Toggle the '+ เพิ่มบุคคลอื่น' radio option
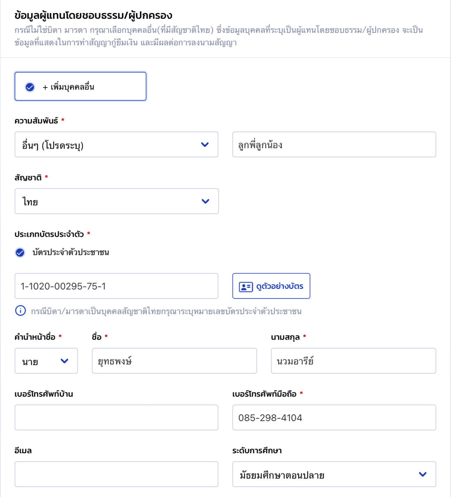 click(30, 87)
